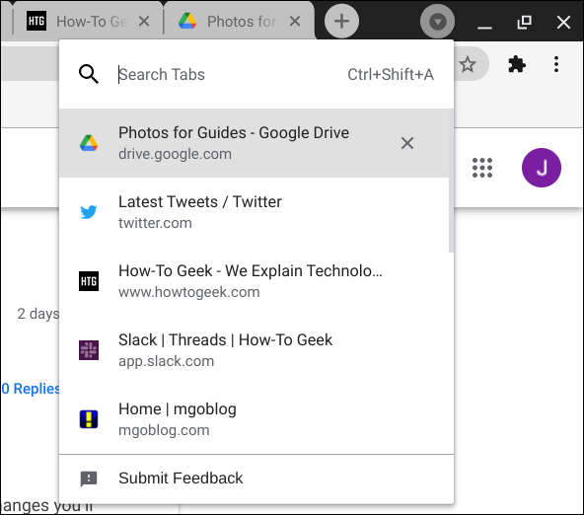Select How-To Geek - We Explain Technology entry
This screenshot has width=584, height=515.
coord(255,281)
